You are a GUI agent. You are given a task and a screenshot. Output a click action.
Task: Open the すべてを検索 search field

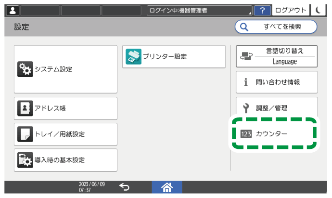coord(276,26)
